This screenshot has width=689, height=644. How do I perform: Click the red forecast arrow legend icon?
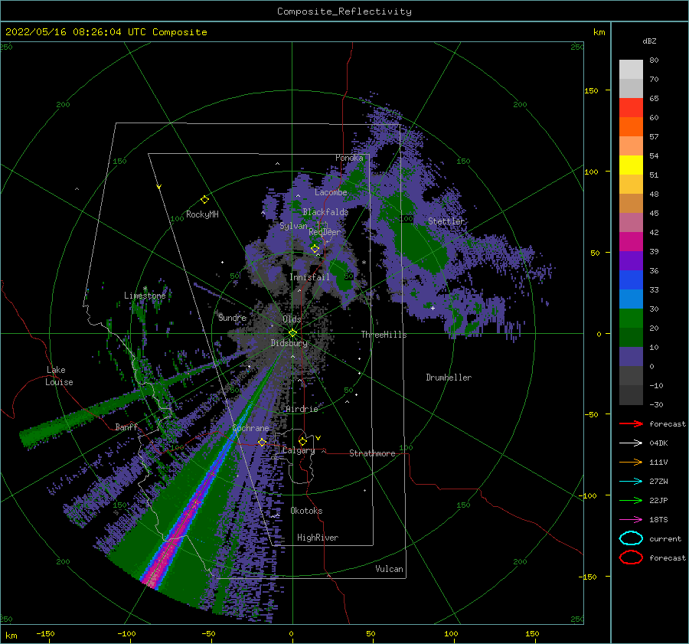click(631, 423)
